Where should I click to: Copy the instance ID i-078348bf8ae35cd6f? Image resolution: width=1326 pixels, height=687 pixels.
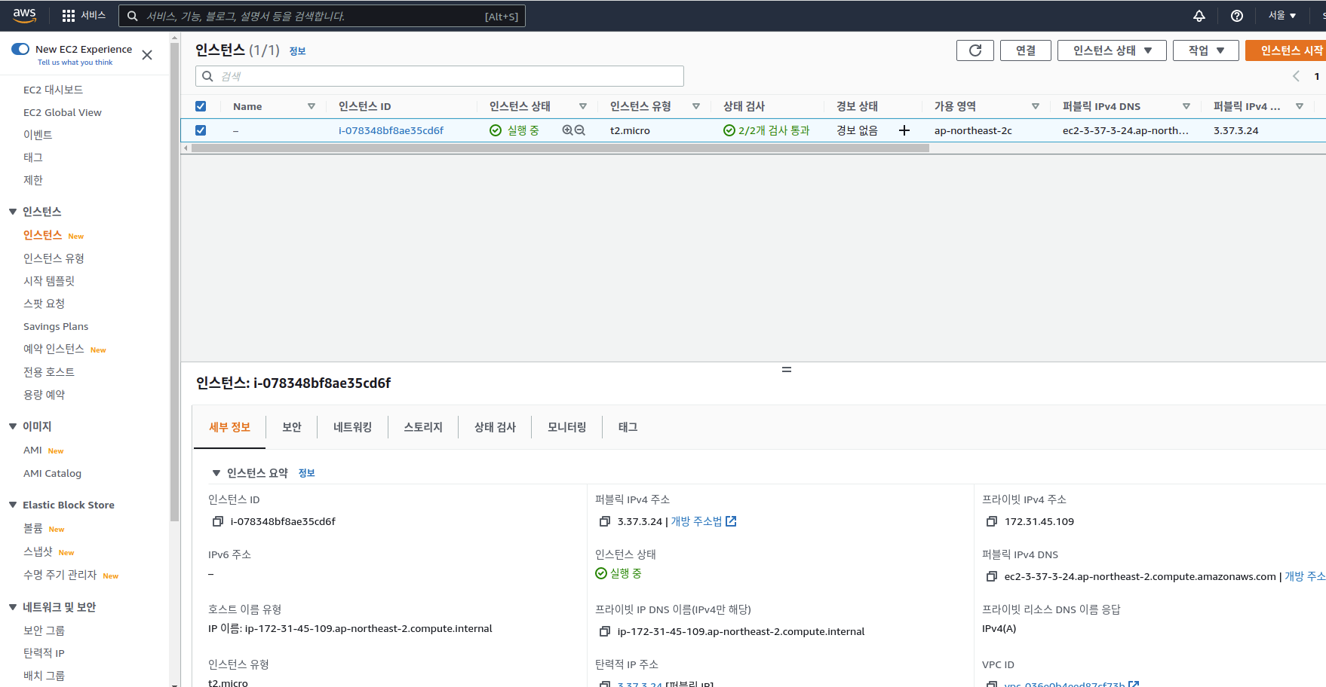pos(218,521)
